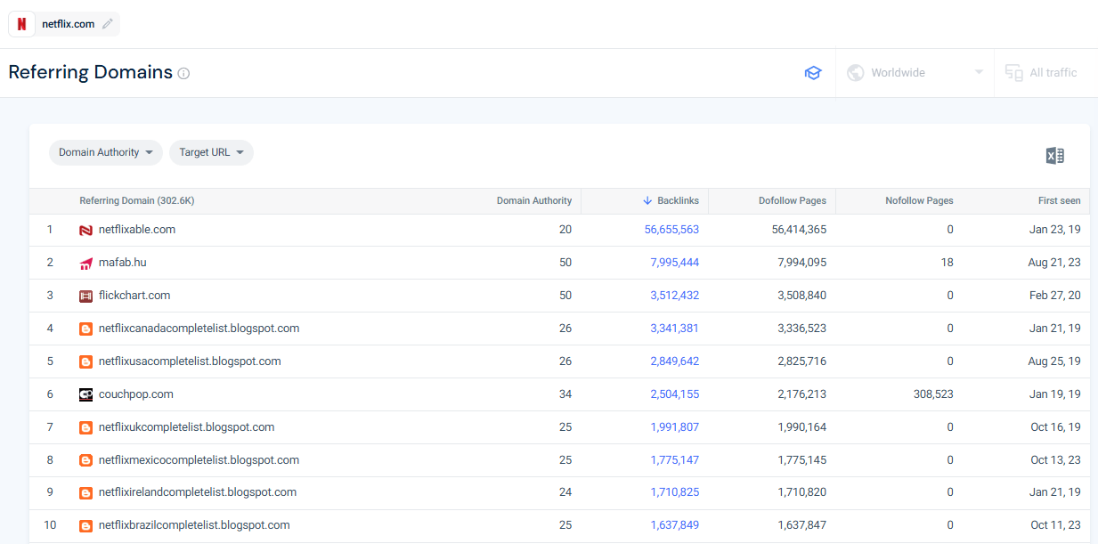Click backlinks count 1,637,849
1098x544 pixels.
point(675,525)
